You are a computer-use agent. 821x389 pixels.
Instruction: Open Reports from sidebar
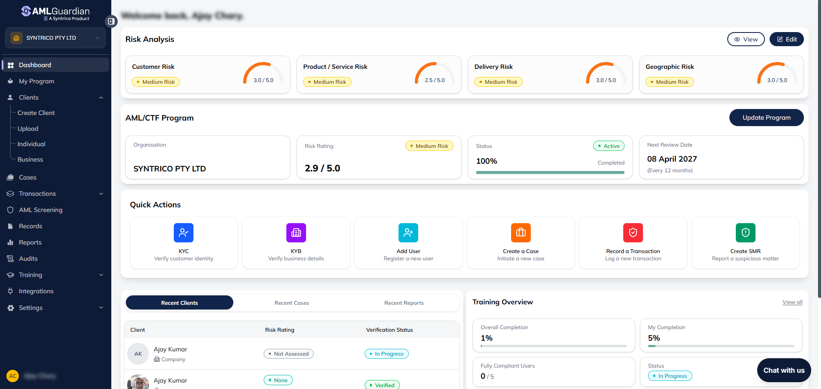pos(30,242)
